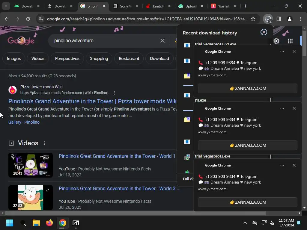Launch Firefox from taskbar
This screenshot has width=307, height=230.
[49, 223]
